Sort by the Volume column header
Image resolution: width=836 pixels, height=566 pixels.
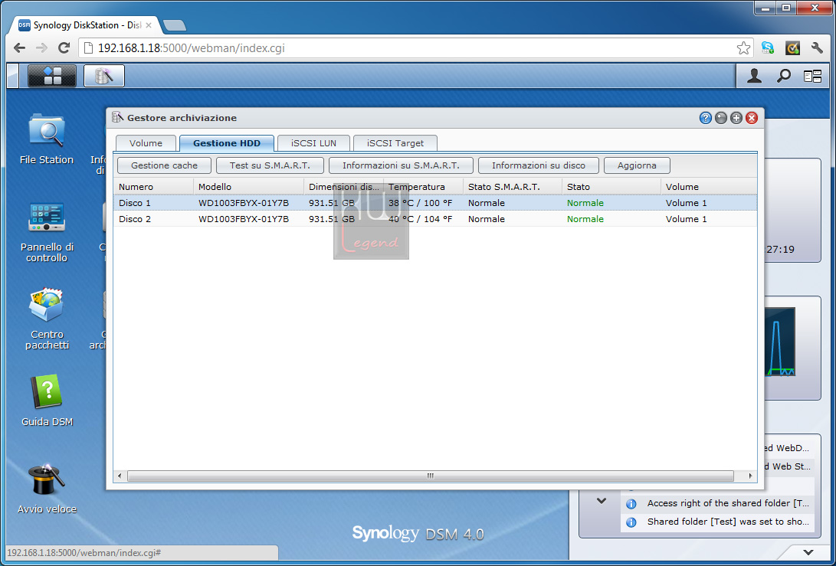click(709, 187)
